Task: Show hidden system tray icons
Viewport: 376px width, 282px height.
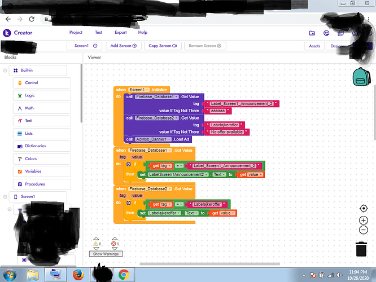Action: coord(304,275)
